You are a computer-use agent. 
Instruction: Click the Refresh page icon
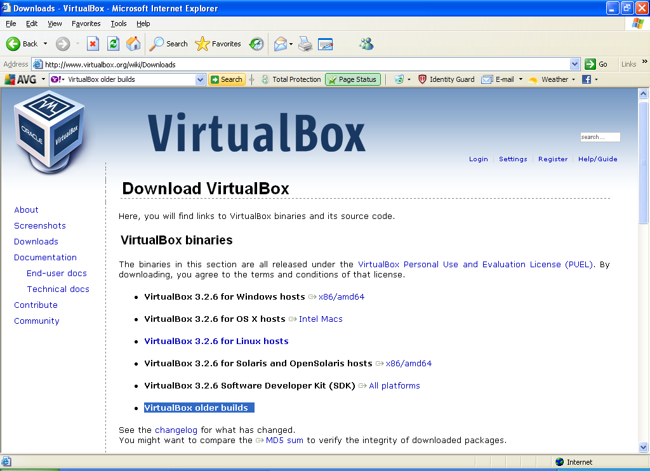pyautogui.click(x=113, y=44)
